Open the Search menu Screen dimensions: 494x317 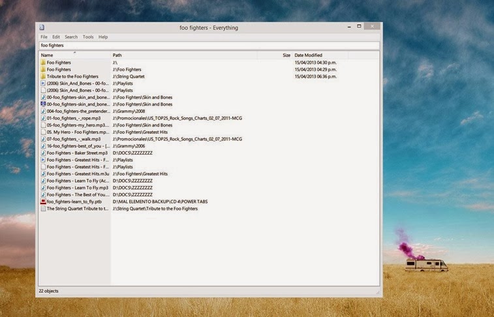71,37
